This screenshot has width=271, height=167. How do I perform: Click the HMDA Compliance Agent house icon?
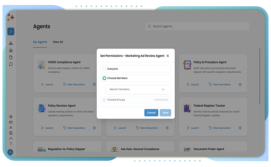41,65
